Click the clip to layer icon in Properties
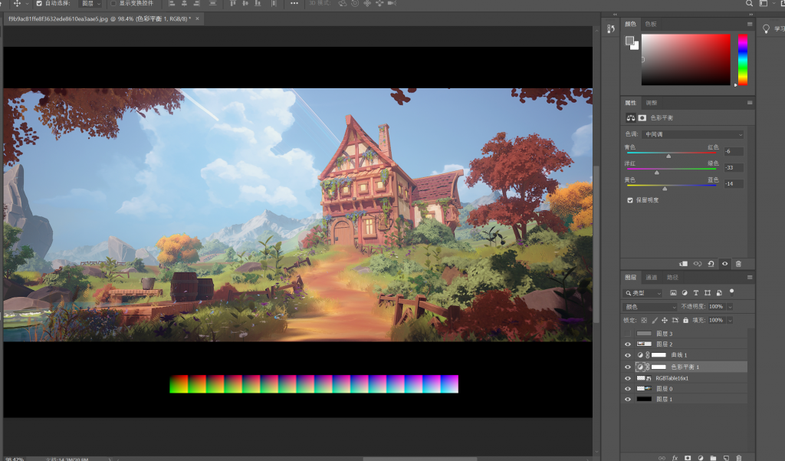The height and width of the screenshot is (461, 785). tap(683, 264)
